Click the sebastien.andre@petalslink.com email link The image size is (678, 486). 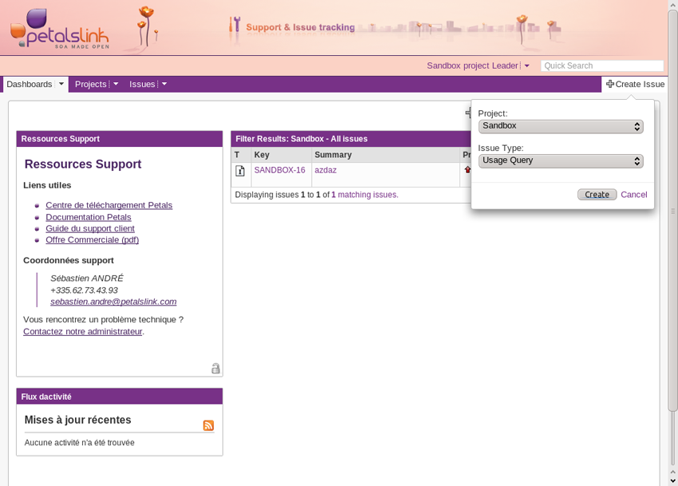(x=113, y=302)
